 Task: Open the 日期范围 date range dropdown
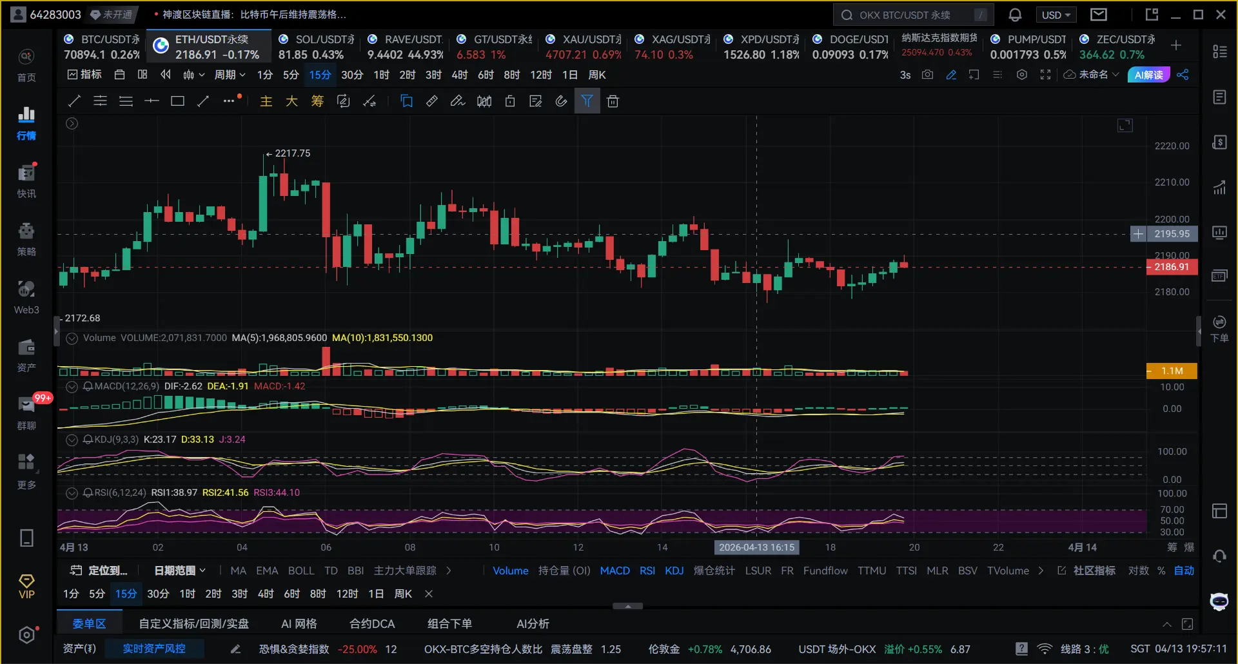(x=180, y=571)
